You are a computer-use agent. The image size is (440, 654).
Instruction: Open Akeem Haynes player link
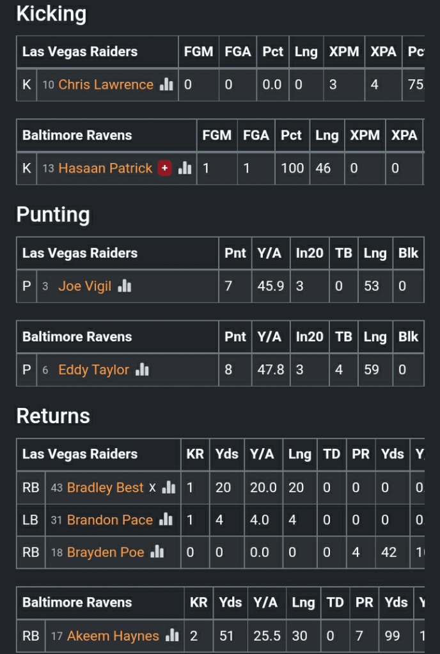tap(113, 636)
